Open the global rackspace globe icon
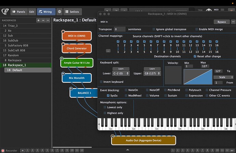236x153 pixels. (x=60, y=12)
